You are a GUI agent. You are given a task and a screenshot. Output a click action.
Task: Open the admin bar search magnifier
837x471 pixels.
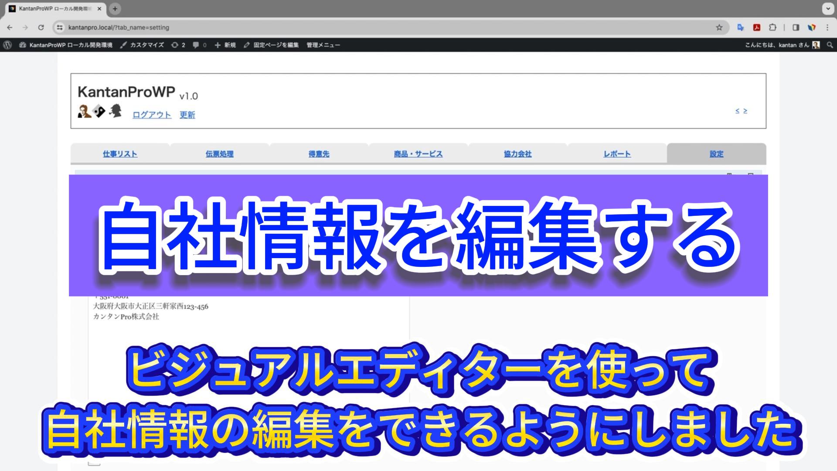click(x=830, y=45)
